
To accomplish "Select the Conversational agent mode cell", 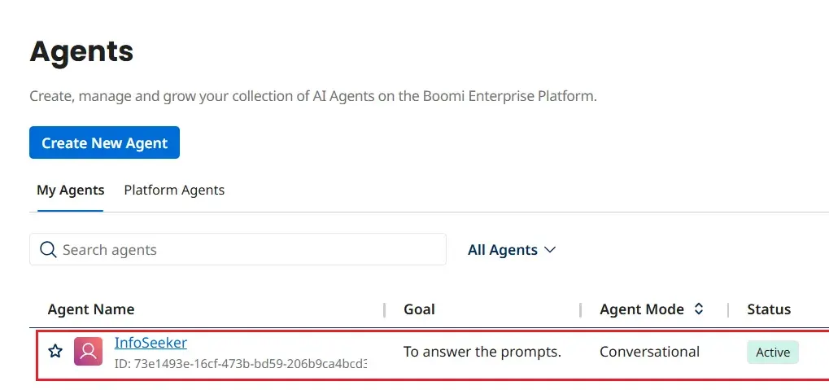I will pos(649,352).
